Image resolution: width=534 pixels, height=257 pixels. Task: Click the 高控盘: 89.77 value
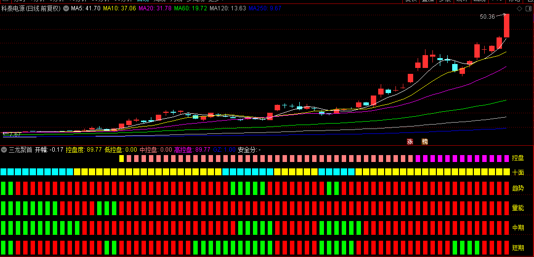192,150
